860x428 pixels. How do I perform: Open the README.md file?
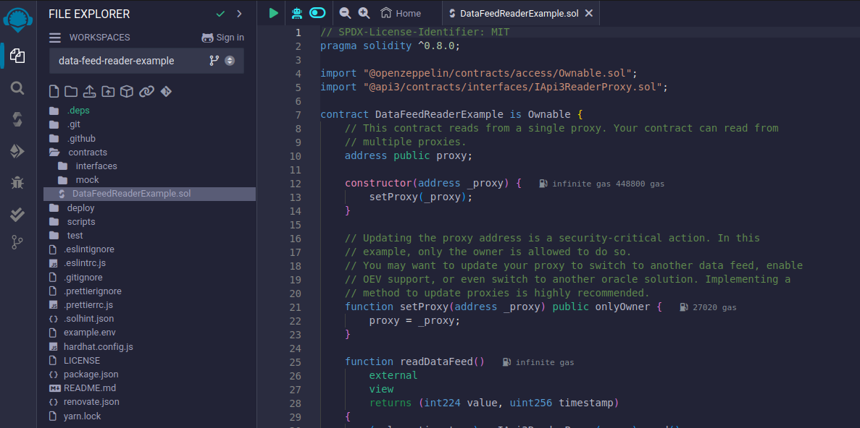[89, 388]
